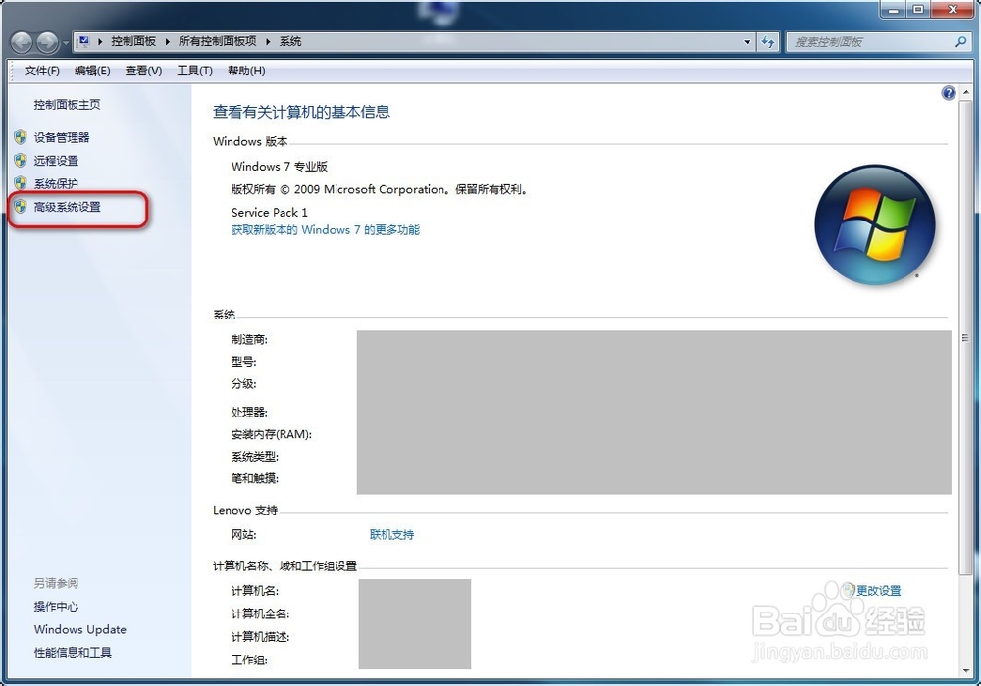Open 设备管理器 from the sidebar
This screenshot has height=686, width=981.
[61, 137]
